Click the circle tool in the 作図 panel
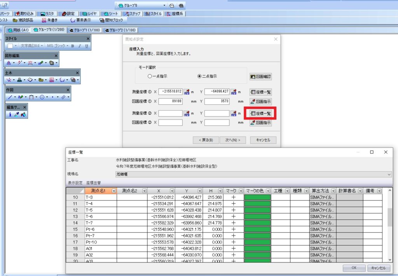Viewport: 398px width, 276px height. click(42, 97)
